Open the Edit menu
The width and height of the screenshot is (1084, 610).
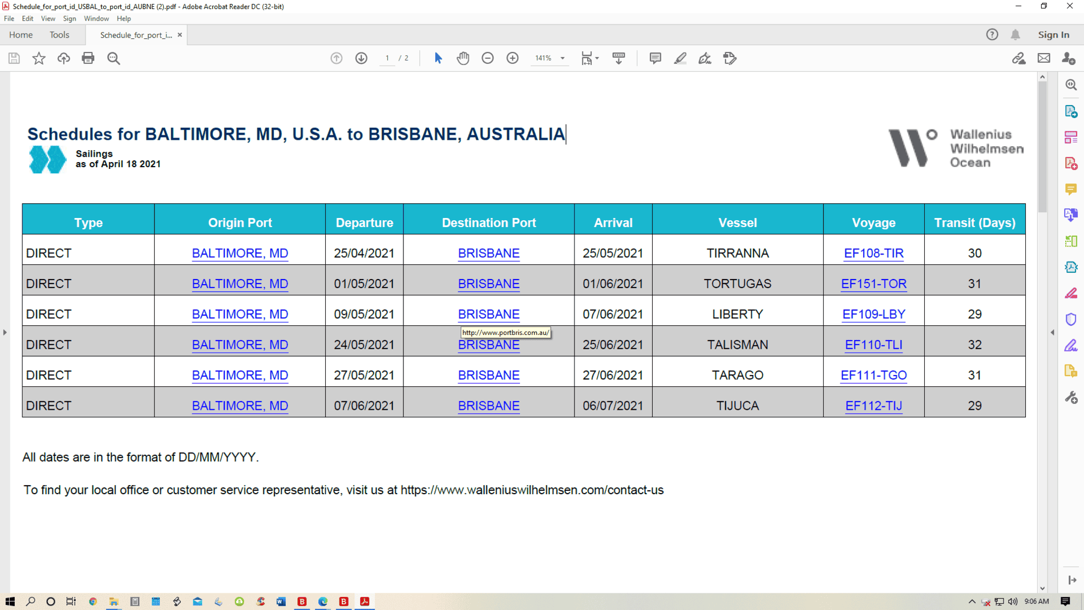click(x=27, y=18)
